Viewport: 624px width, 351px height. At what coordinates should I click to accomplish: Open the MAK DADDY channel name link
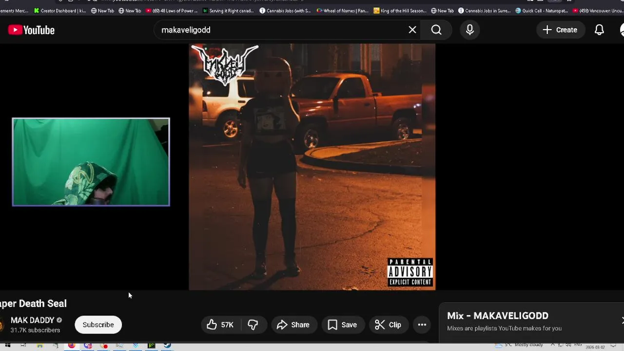click(x=32, y=320)
